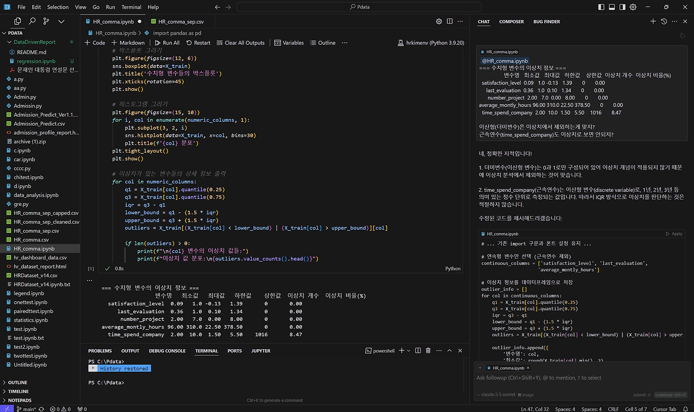This screenshot has width=694, height=412.
Task: Click Run All in notebook toolbar
Action: (167, 43)
